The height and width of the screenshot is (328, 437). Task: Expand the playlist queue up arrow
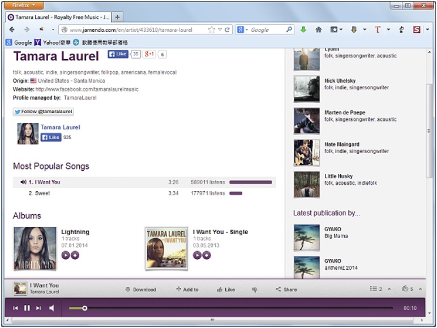389,289
